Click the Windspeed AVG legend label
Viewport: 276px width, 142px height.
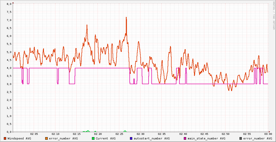pyautogui.click(x=19, y=138)
